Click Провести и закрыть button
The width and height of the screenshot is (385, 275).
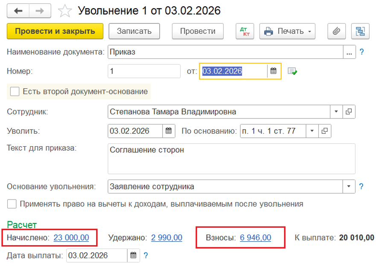coord(55,31)
